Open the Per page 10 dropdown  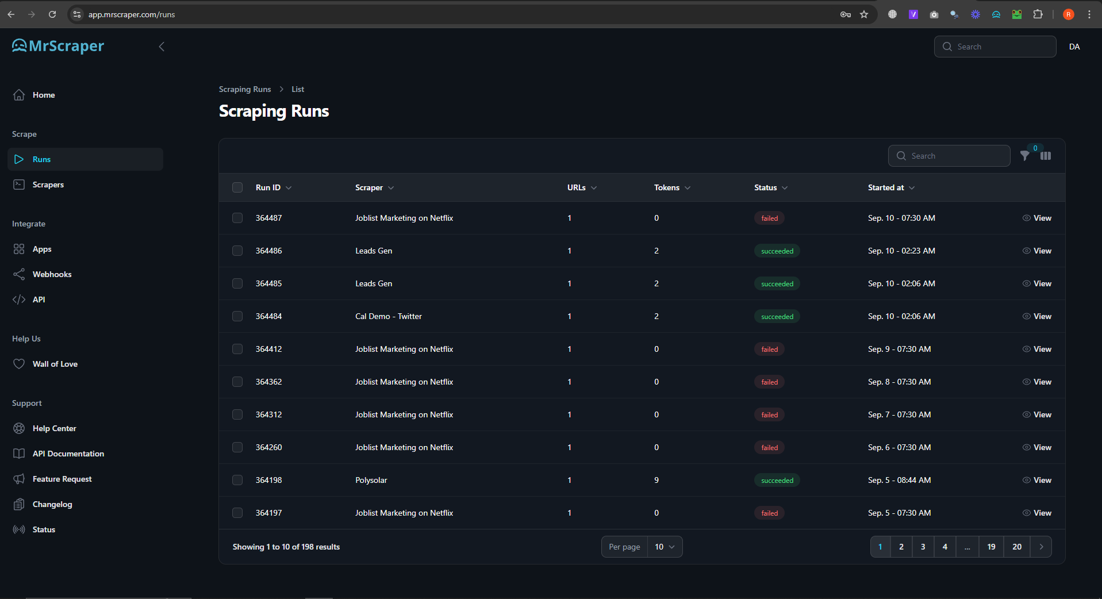point(665,547)
